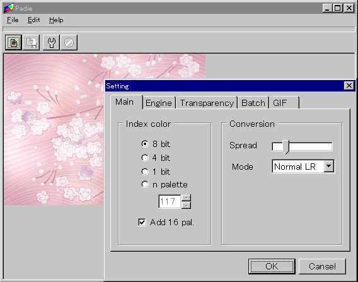This screenshot has height=282, width=358.
Task: Click the save image toolbar icon
Action: (x=32, y=42)
